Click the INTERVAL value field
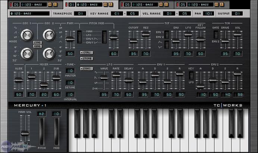Screen dimensions: 258x153 70,94
